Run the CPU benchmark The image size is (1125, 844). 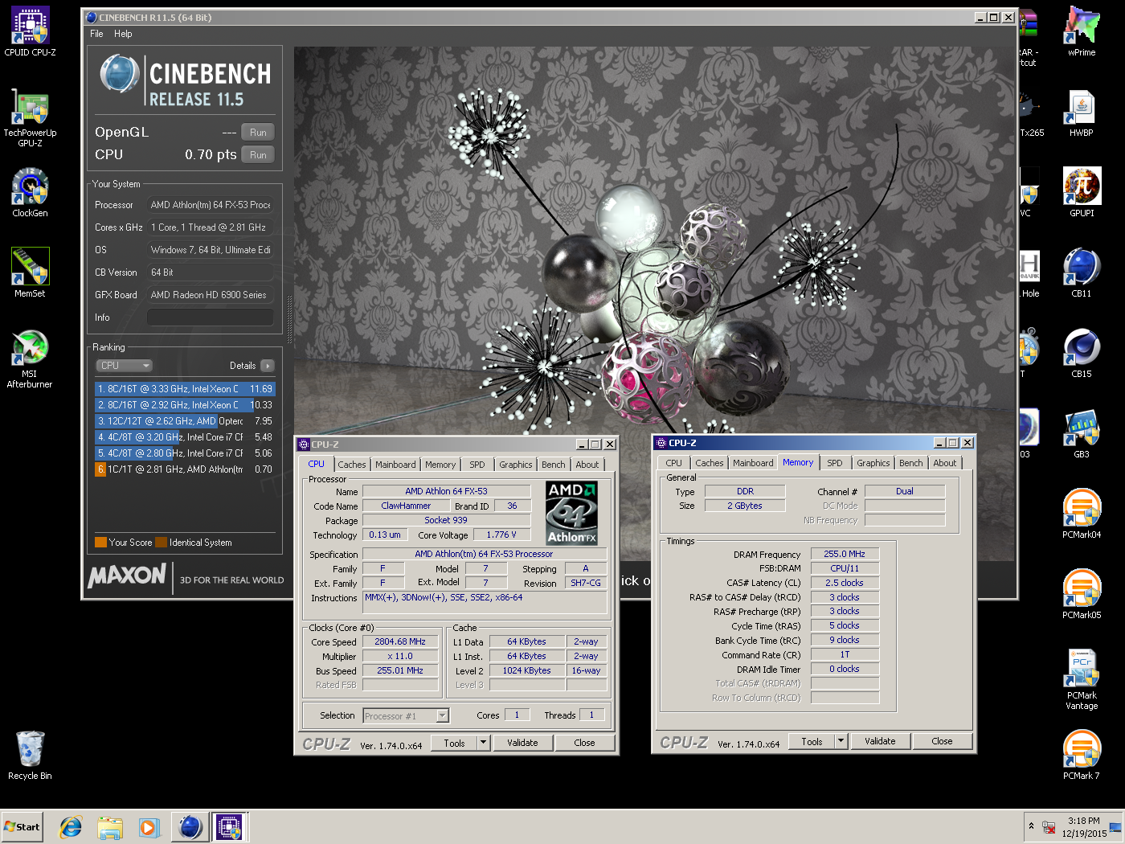click(258, 155)
